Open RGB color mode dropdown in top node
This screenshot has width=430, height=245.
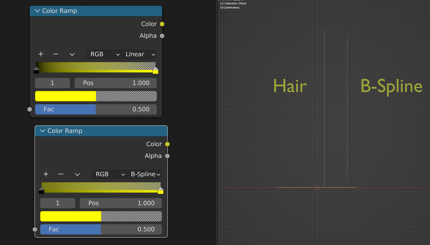(x=104, y=54)
